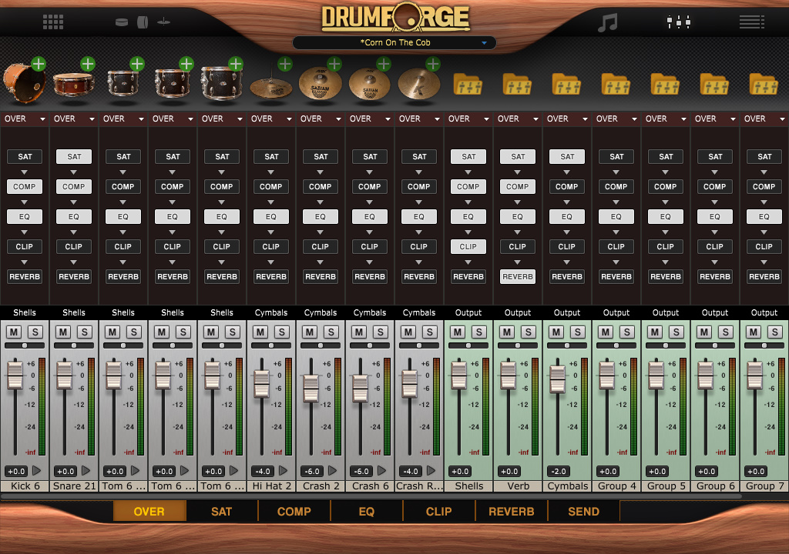Click the Kick 6 volume fader
Screen dimensions: 789x554
[15, 375]
